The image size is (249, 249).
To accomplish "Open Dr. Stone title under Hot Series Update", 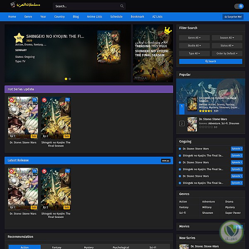I will 23,143.
